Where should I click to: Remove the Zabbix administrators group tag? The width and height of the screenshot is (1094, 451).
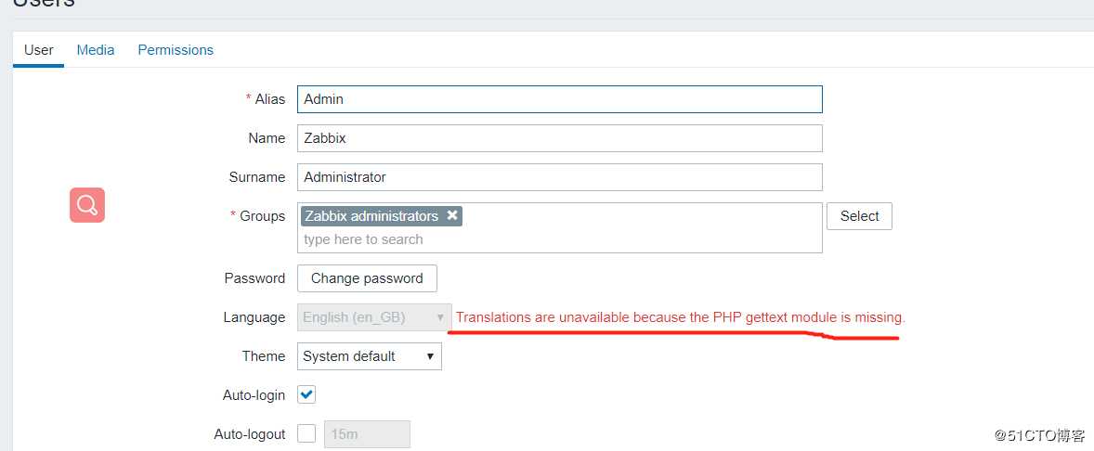pyautogui.click(x=452, y=215)
